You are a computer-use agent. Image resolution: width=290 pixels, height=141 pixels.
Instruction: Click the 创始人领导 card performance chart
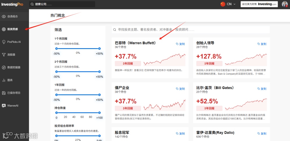(x=246, y=60)
